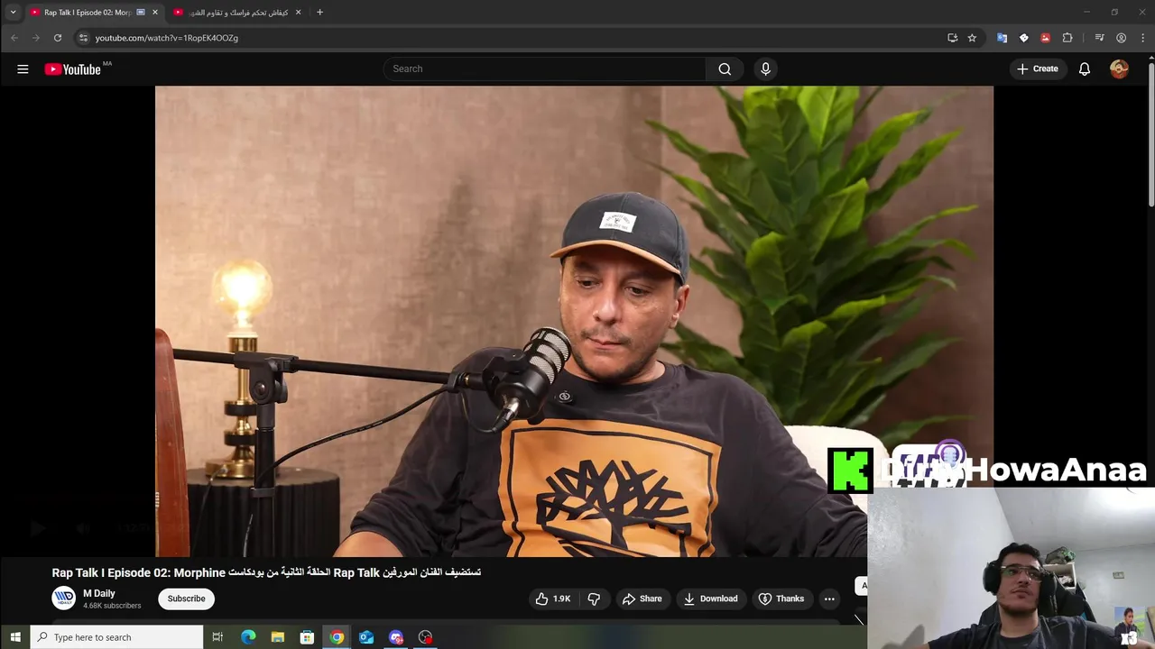This screenshot has width=1155, height=649.
Task: Open File Explorer from the taskbar
Action: pyautogui.click(x=278, y=637)
